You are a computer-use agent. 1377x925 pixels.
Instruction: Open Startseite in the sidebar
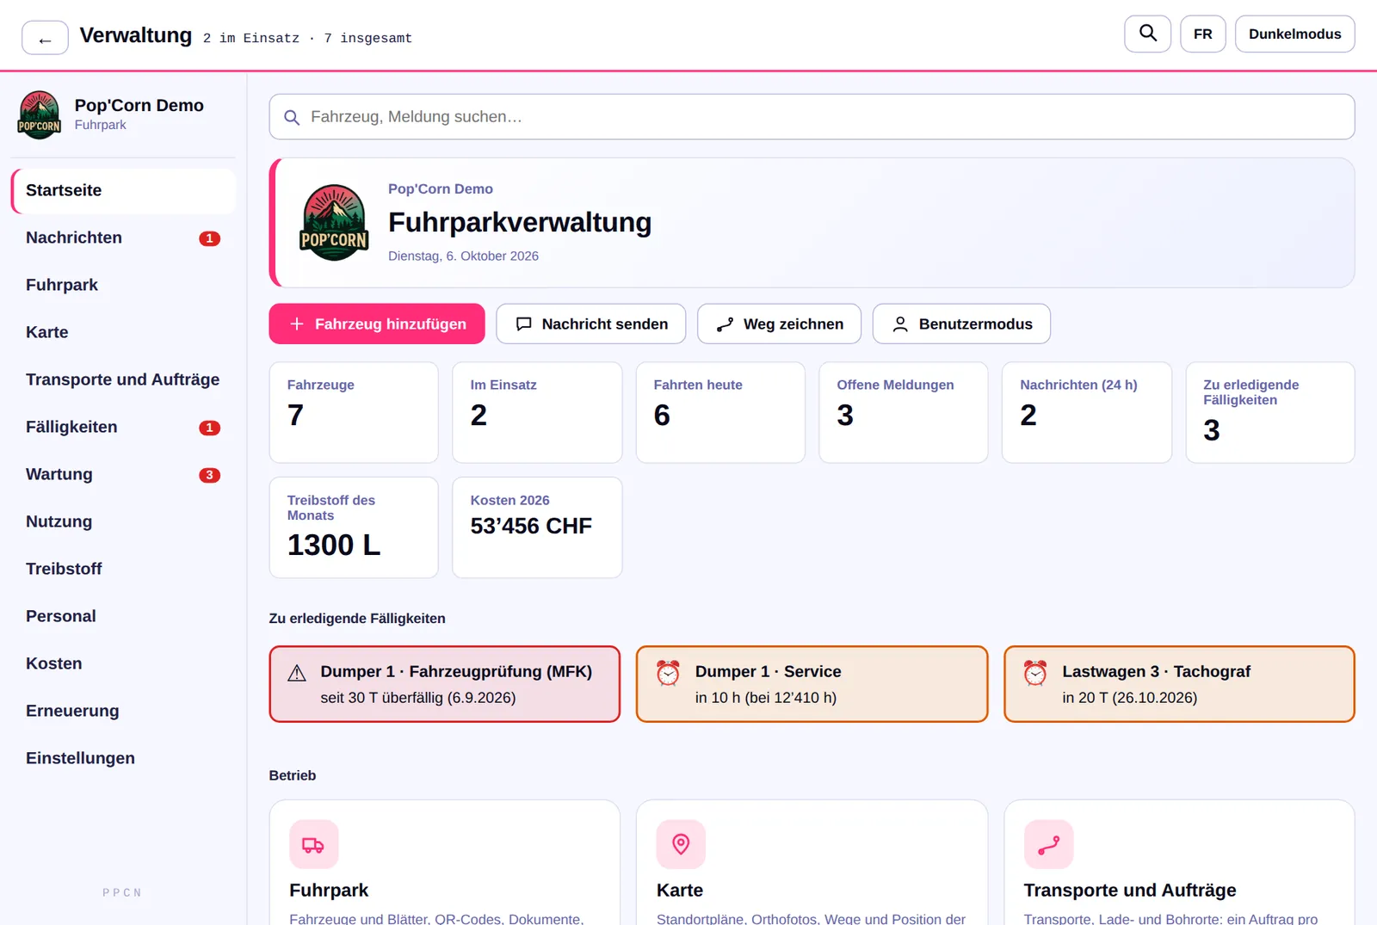[x=123, y=191]
